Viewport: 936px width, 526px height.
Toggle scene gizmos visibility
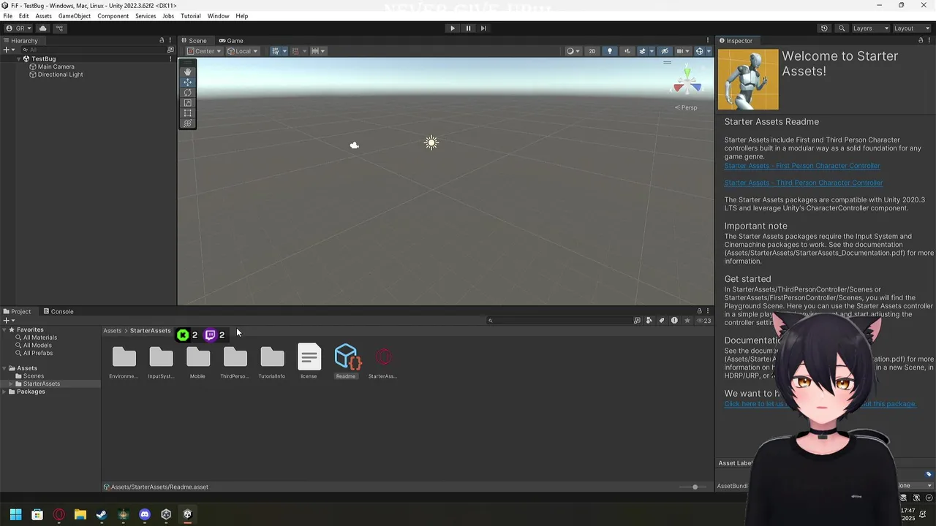(x=701, y=51)
